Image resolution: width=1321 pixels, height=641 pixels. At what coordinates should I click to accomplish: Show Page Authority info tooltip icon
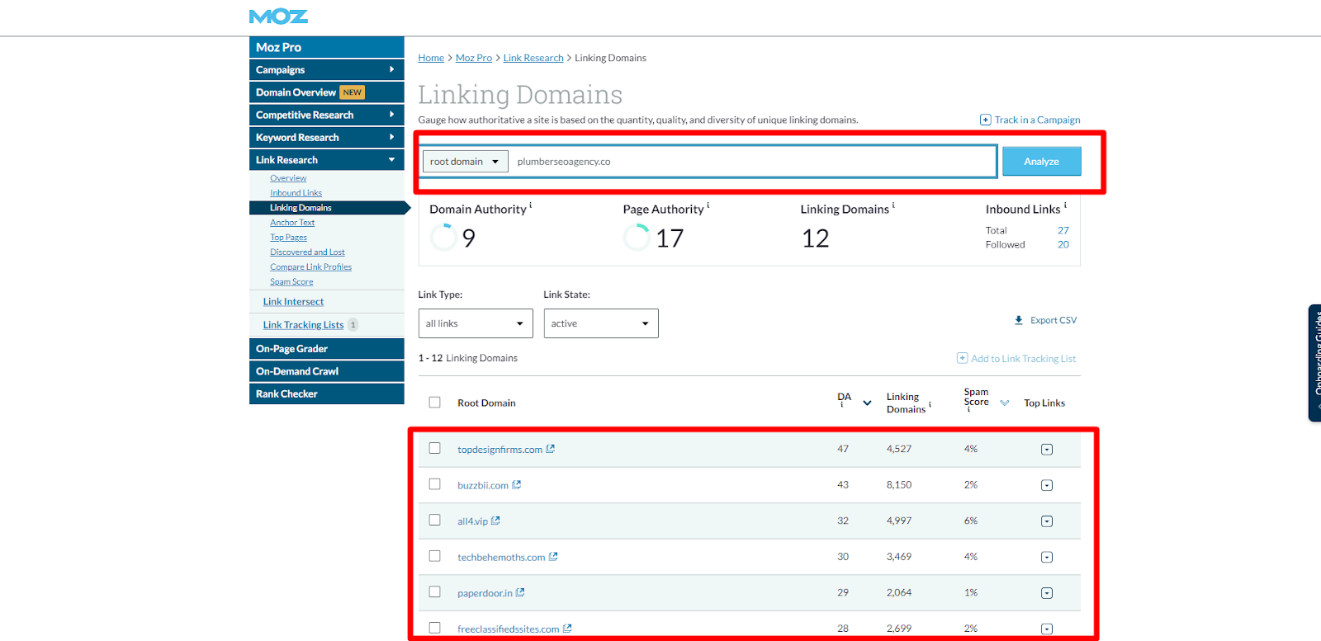pyautogui.click(x=708, y=205)
